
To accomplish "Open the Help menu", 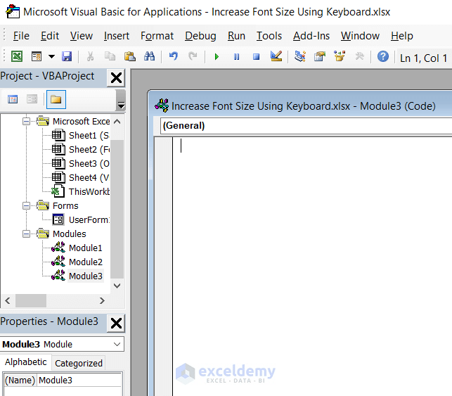I will tap(402, 36).
